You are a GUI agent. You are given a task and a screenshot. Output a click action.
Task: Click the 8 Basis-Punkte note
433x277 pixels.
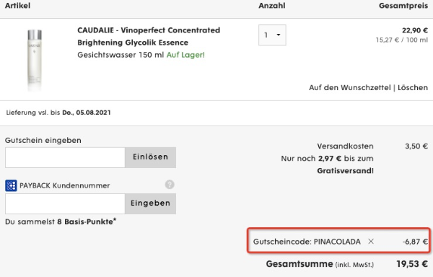[87, 221]
